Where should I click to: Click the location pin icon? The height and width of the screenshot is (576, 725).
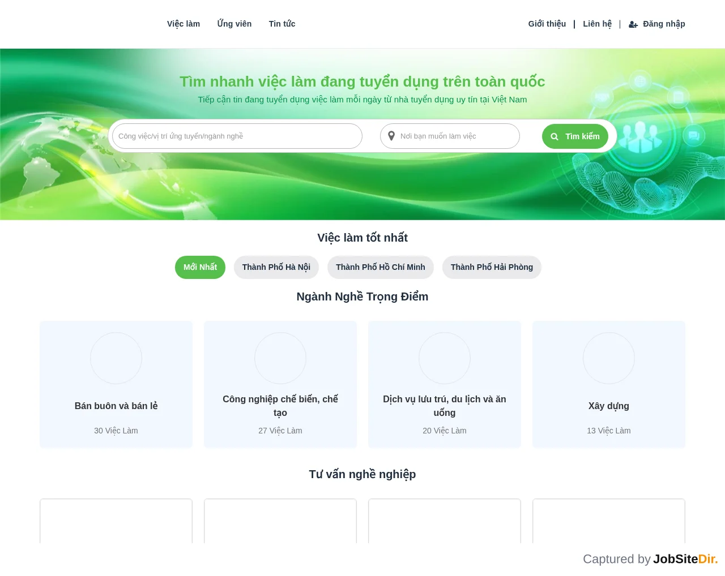pyautogui.click(x=391, y=136)
